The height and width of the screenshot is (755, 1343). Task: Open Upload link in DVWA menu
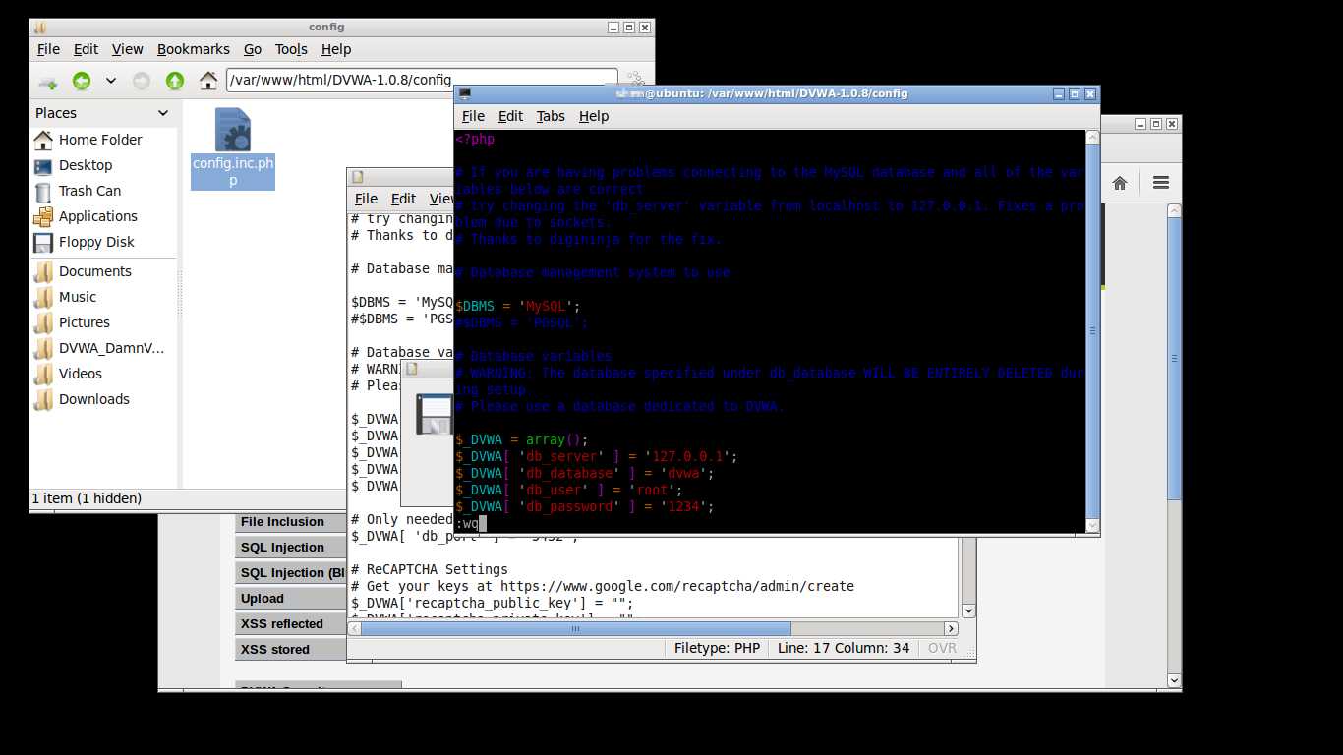(x=291, y=599)
